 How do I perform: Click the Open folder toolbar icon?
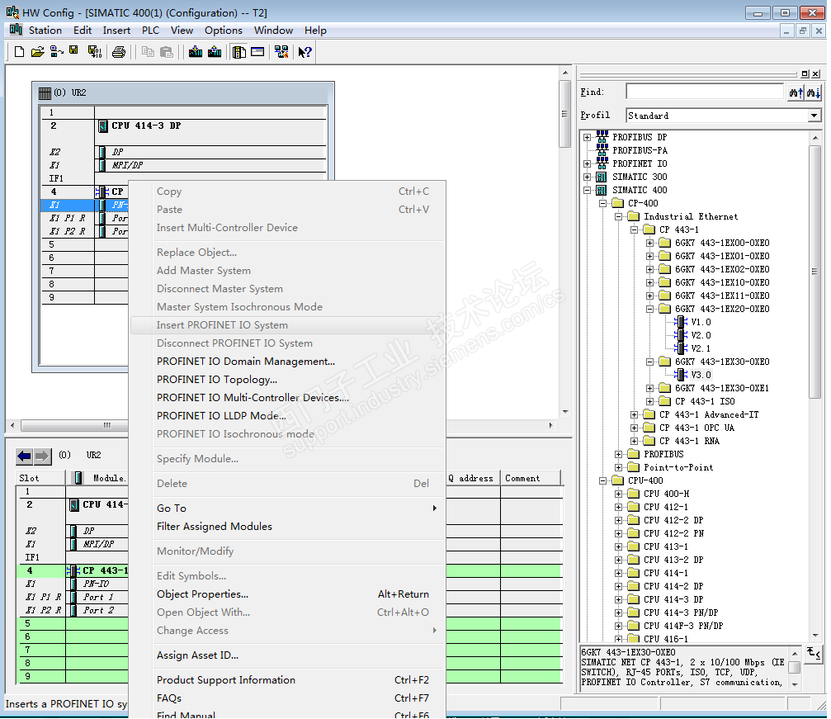[38, 52]
